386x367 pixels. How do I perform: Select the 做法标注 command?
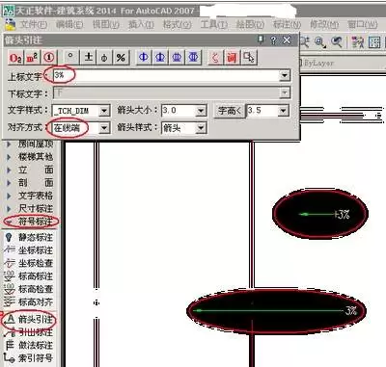29,345
